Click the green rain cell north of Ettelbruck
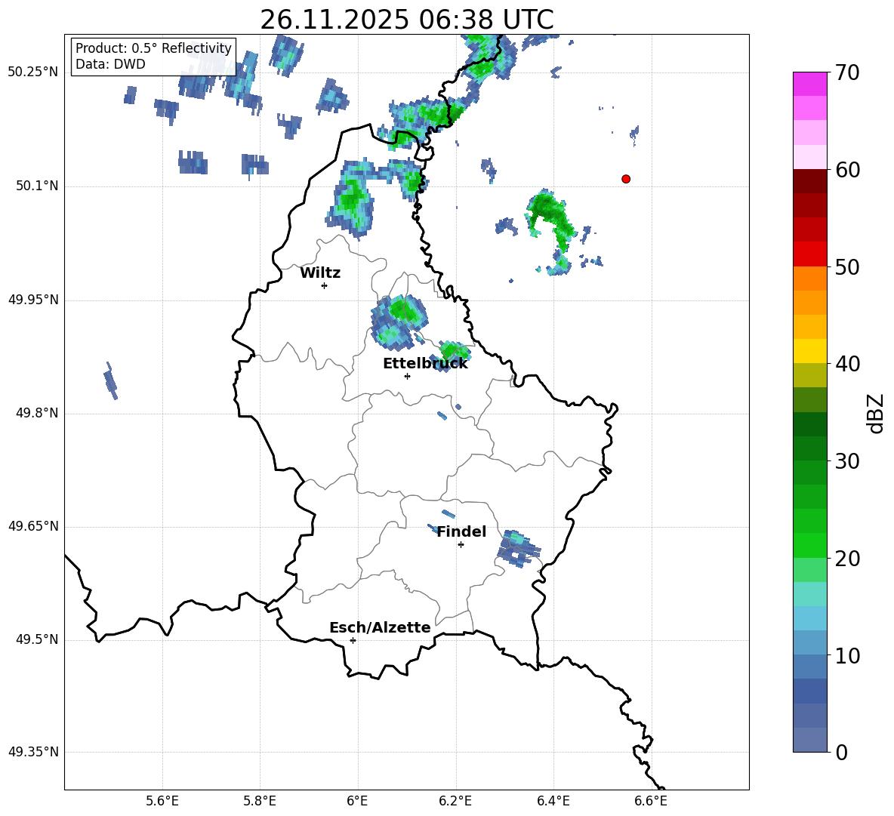 point(399,322)
